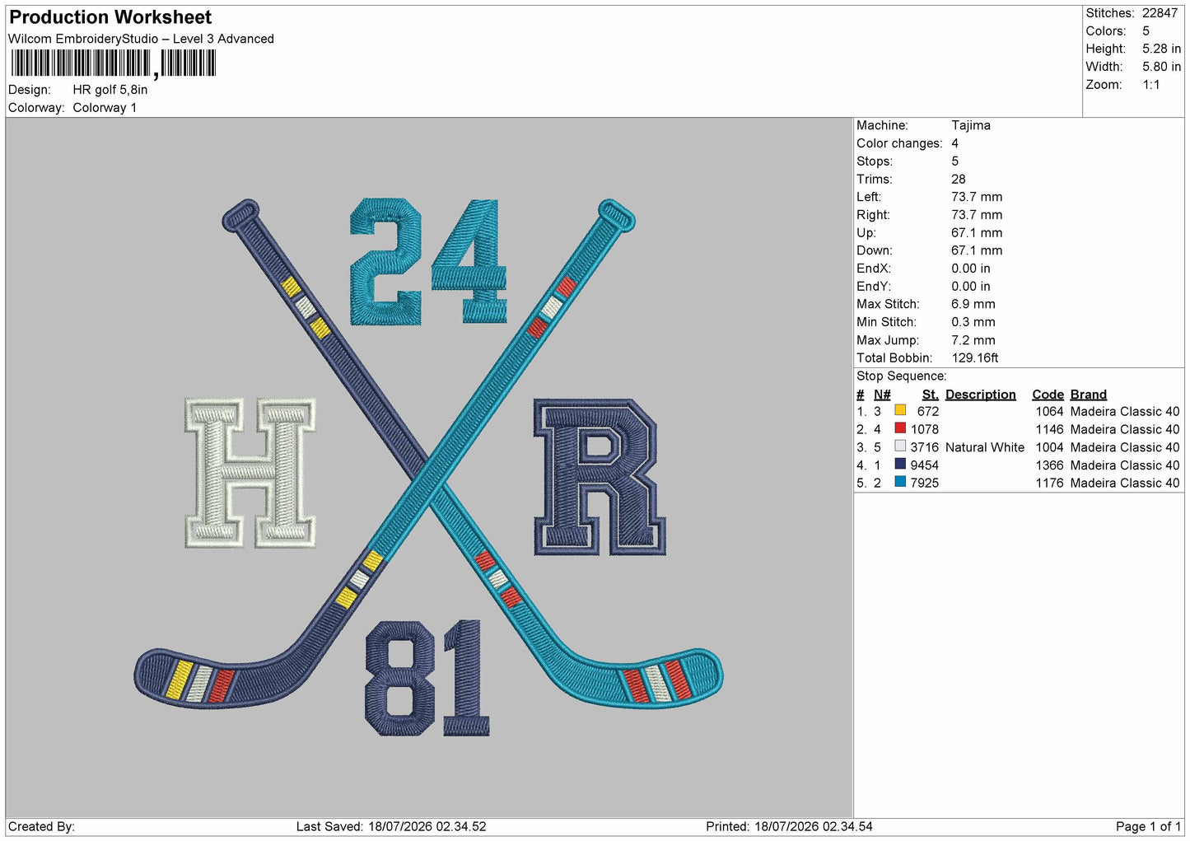1190x841 pixels.
Task: Click the white embroidered letter H
Action: click(250, 473)
